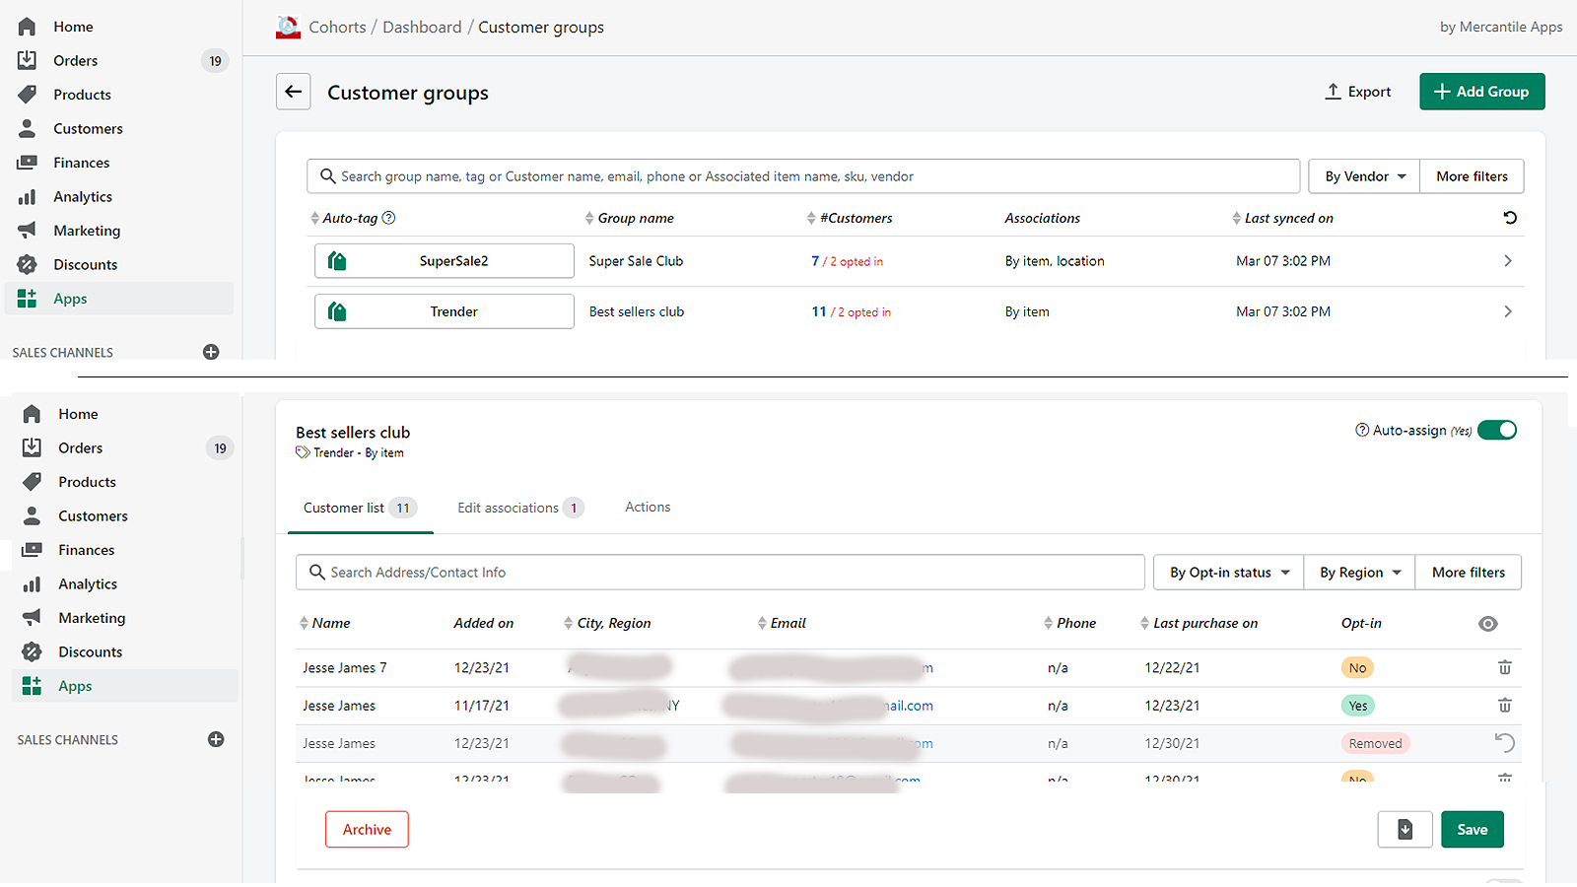Click the SuperSale2 auto-tag button
Image resolution: width=1577 pixels, height=887 pixels.
[444, 260]
